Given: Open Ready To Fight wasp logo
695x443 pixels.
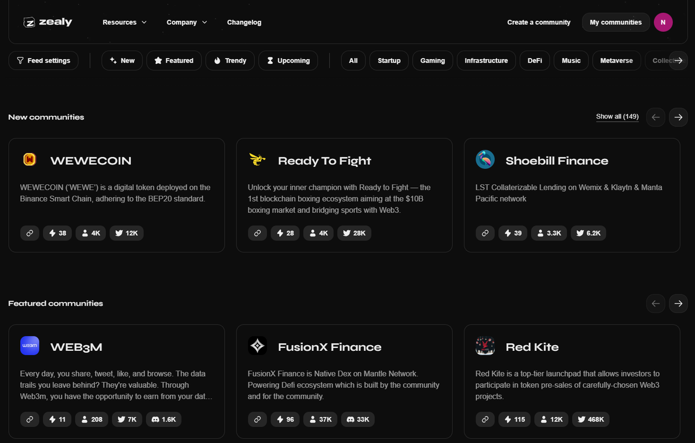Looking at the screenshot, I should 257,159.
